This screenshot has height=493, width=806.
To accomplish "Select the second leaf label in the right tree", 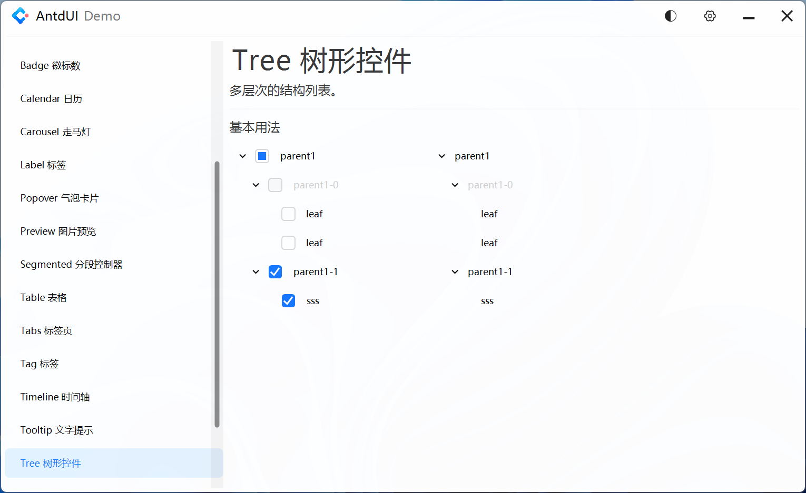I will click(489, 243).
